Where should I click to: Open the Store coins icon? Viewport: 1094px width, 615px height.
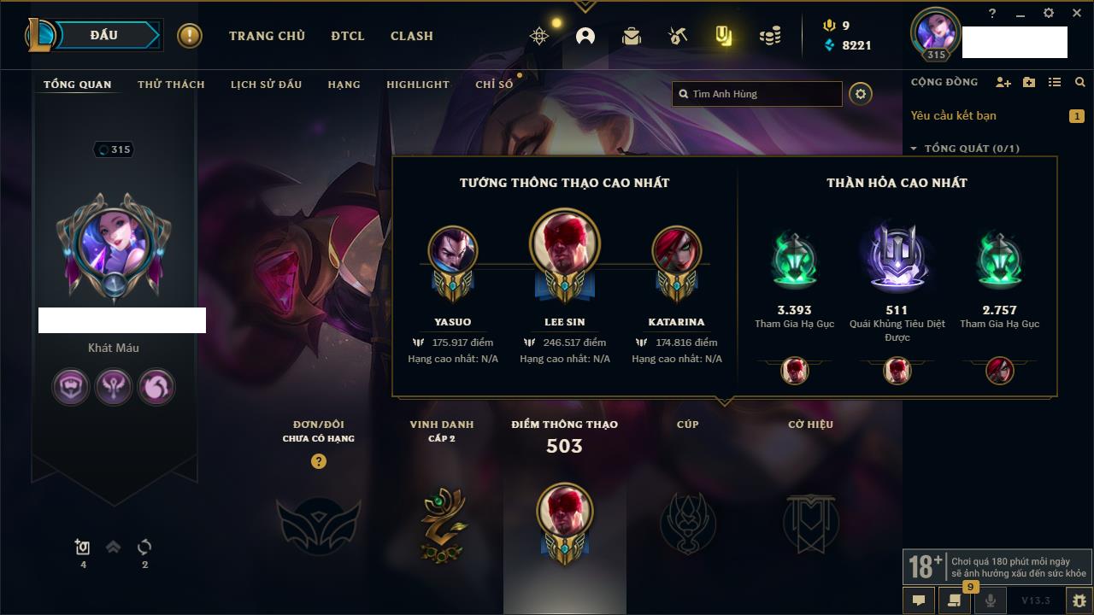pos(770,36)
